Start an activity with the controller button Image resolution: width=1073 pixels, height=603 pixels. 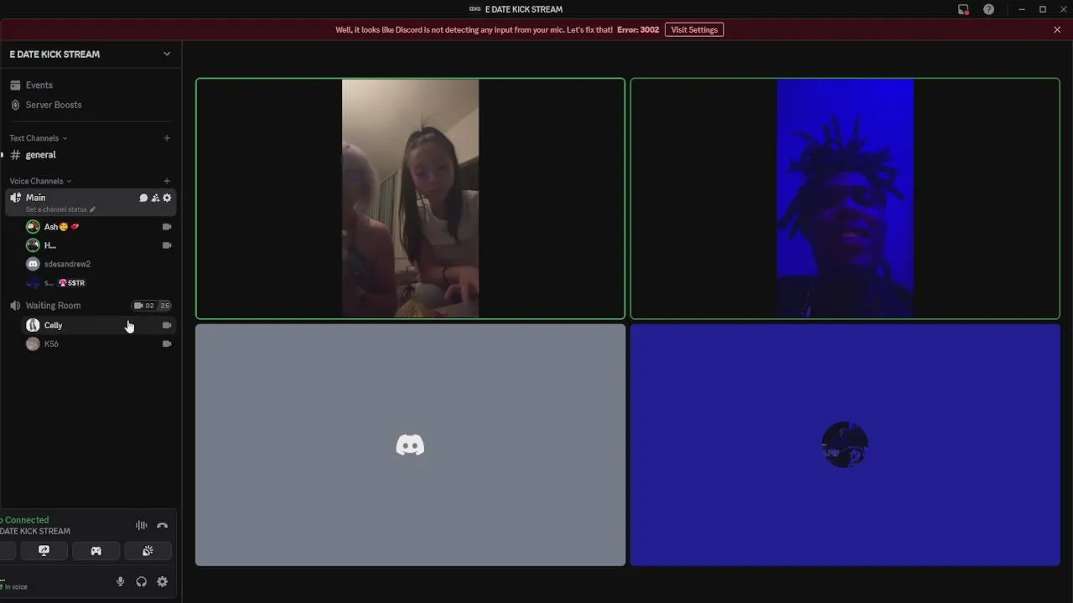point(96,550)
